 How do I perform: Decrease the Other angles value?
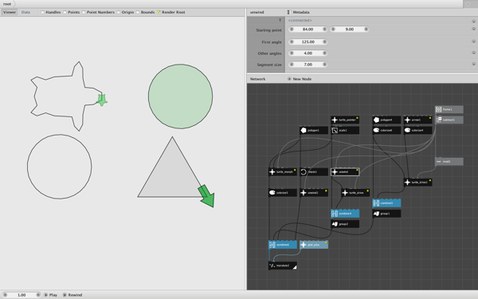(x=292, y=53)
